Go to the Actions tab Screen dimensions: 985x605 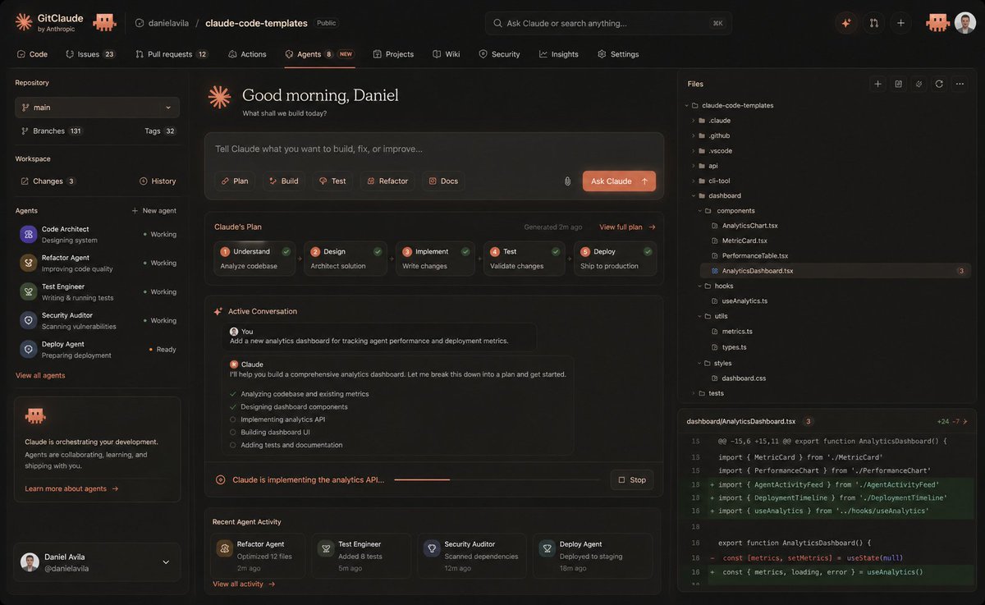[247, 54]
